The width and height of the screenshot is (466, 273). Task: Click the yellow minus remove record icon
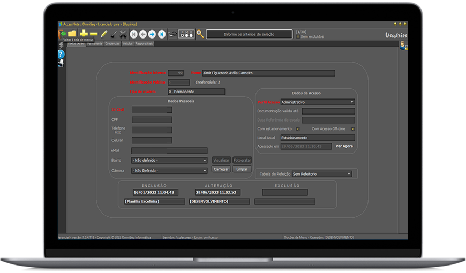93,33
